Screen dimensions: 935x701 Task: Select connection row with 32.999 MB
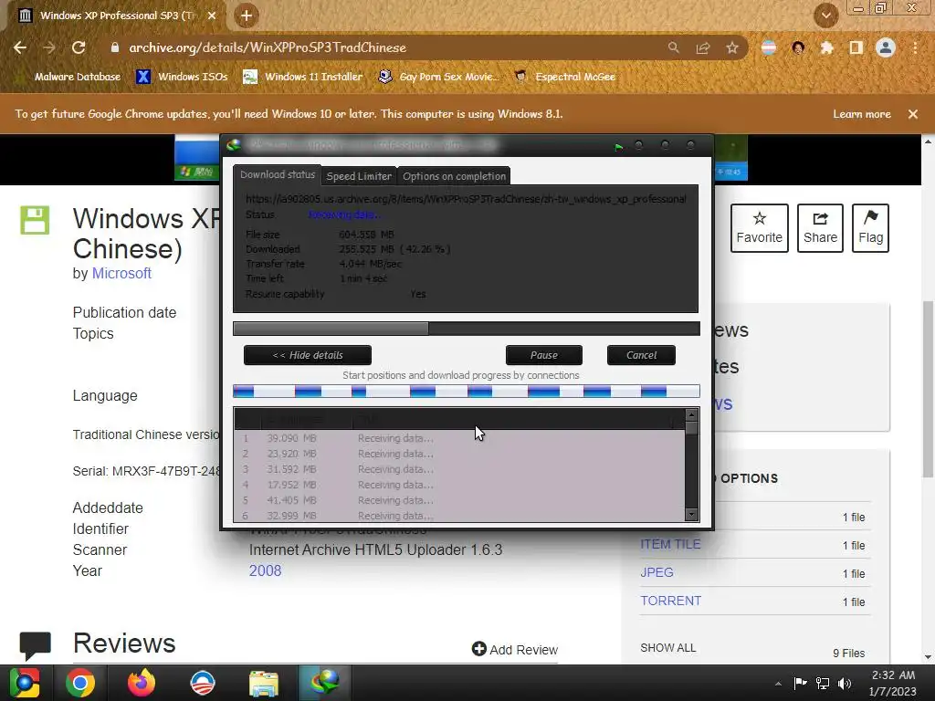click(459, 515)
